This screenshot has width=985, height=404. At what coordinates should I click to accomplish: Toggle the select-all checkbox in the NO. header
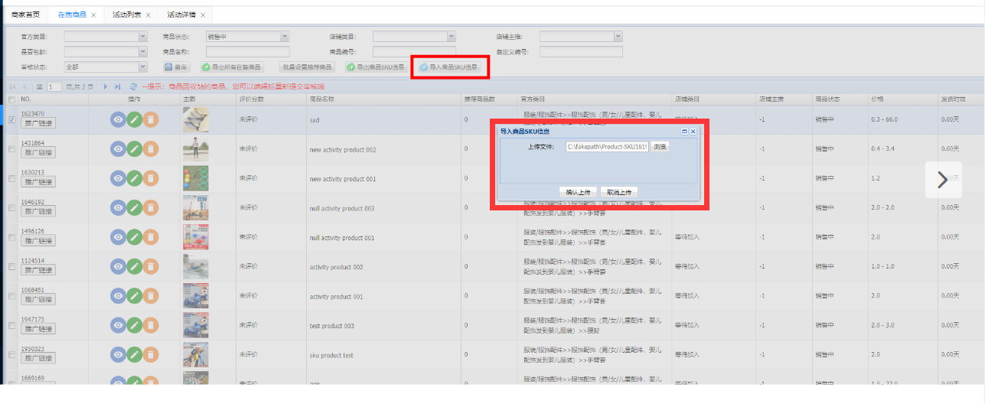[x=11, y=99]
